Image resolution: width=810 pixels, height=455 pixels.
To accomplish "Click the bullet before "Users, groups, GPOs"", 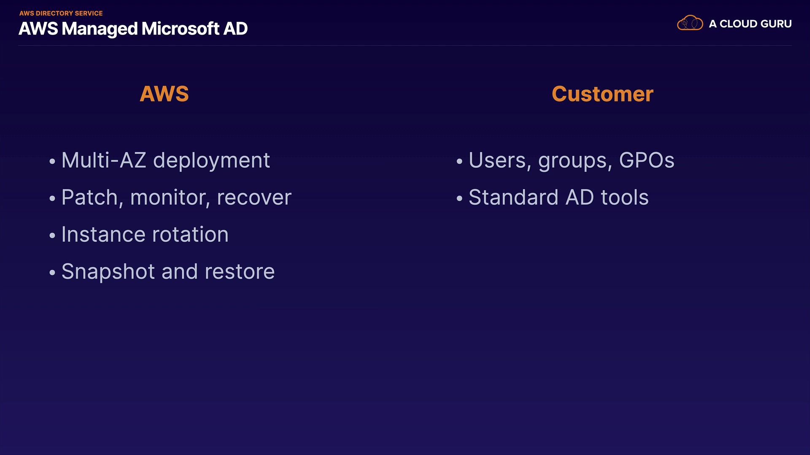I will pyautogui.click(x=459, y=161).
